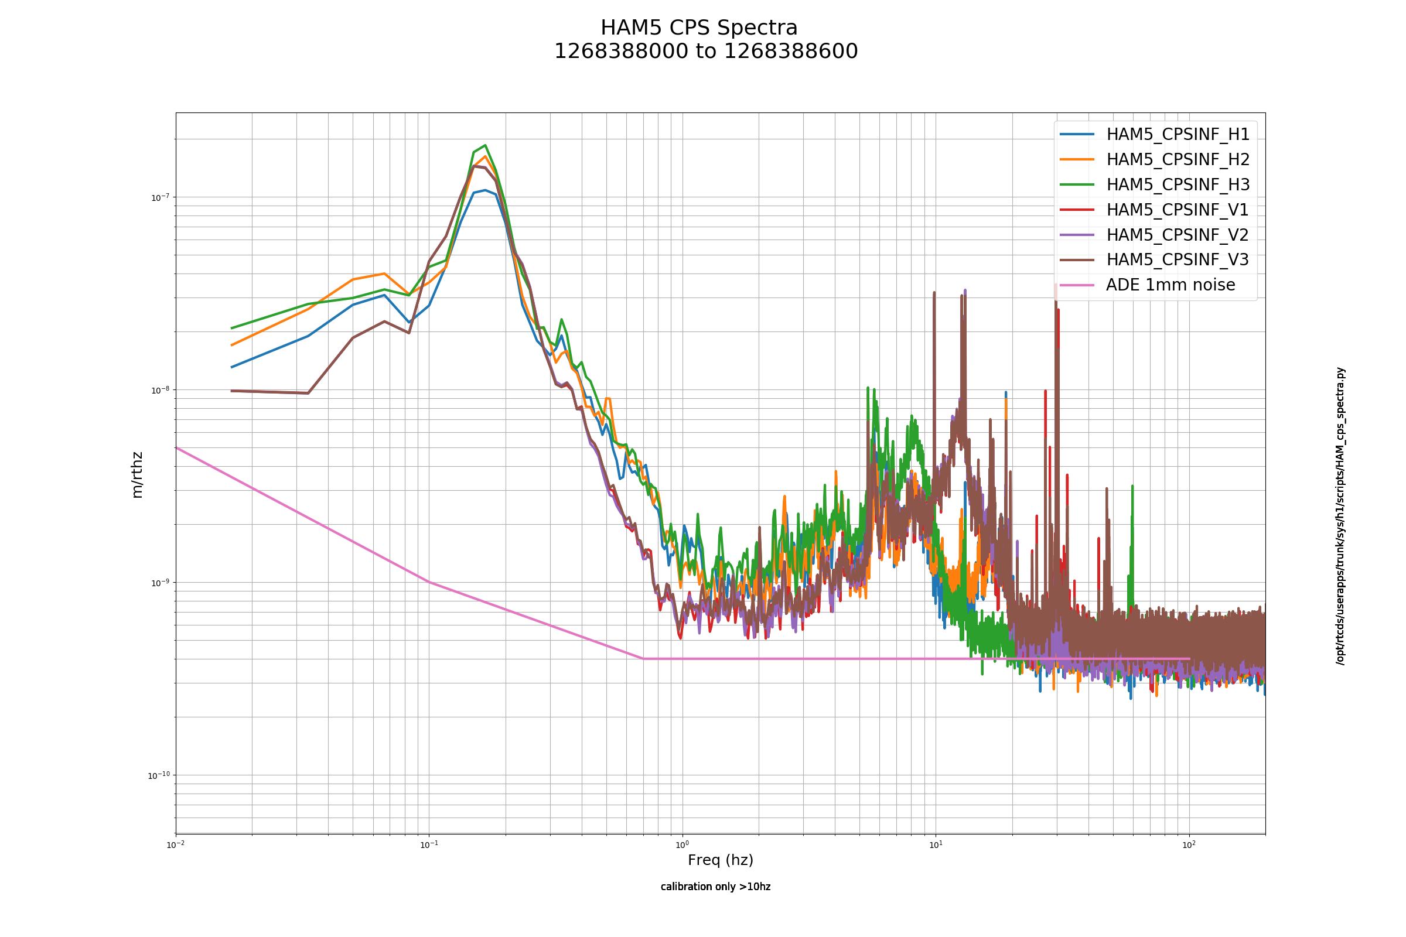The image size is (1406, 937).
Task: Click the m/rthz y-axis label
Action: coord(137,475)
